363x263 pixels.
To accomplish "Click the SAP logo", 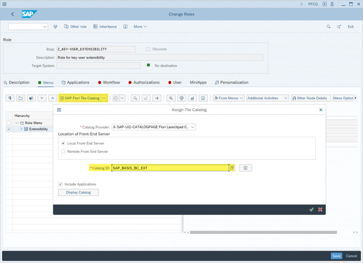I will [29, 14].
